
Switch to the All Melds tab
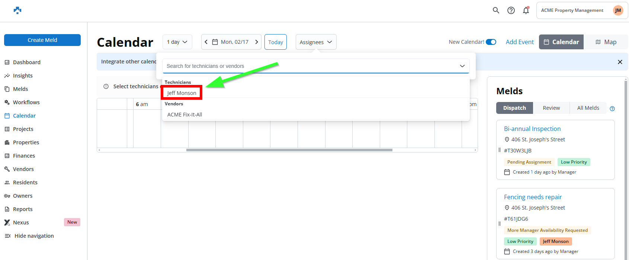(x=588, y=108)
